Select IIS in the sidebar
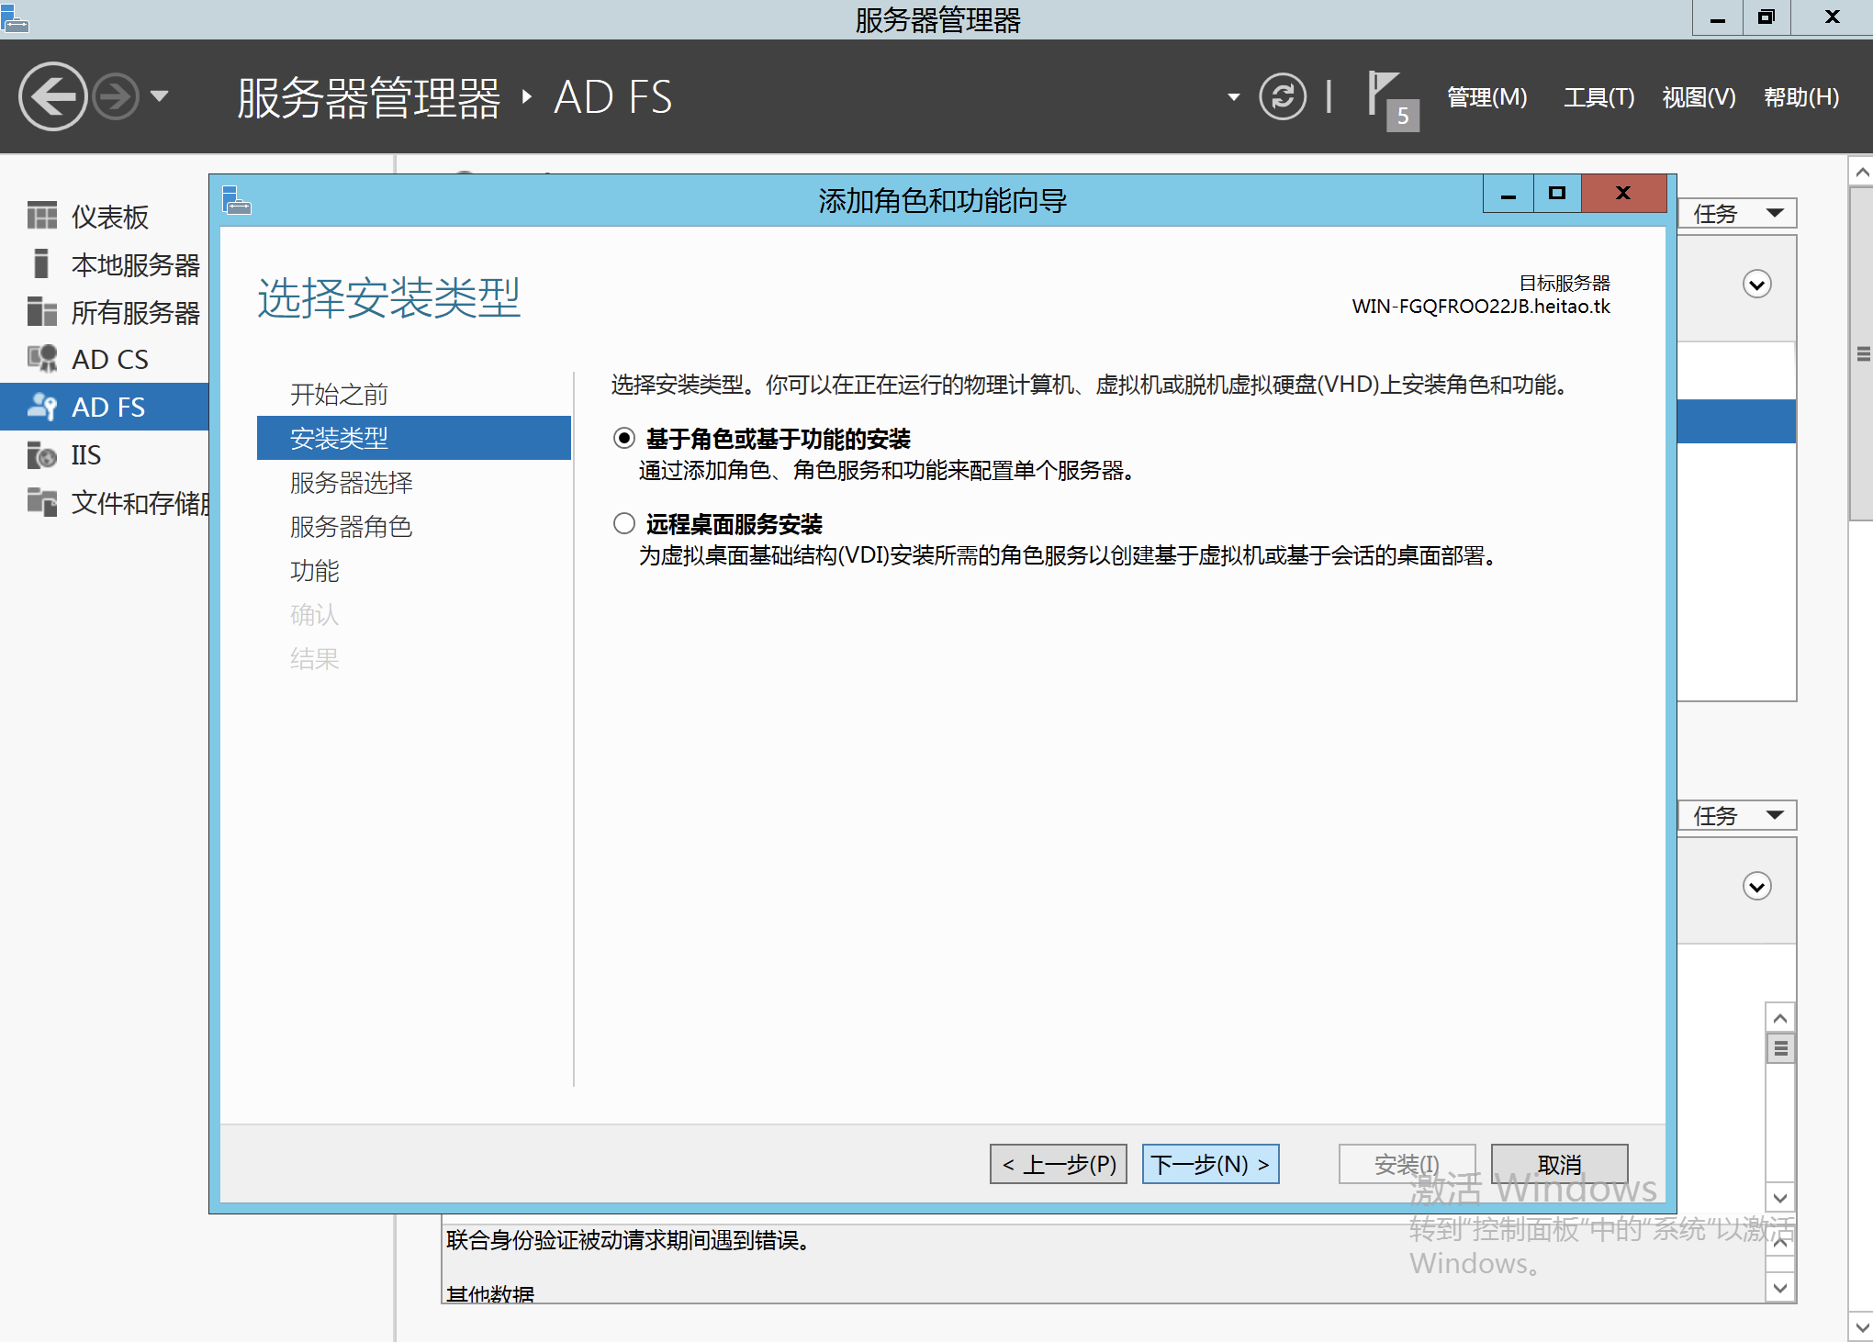 [105, 454]
